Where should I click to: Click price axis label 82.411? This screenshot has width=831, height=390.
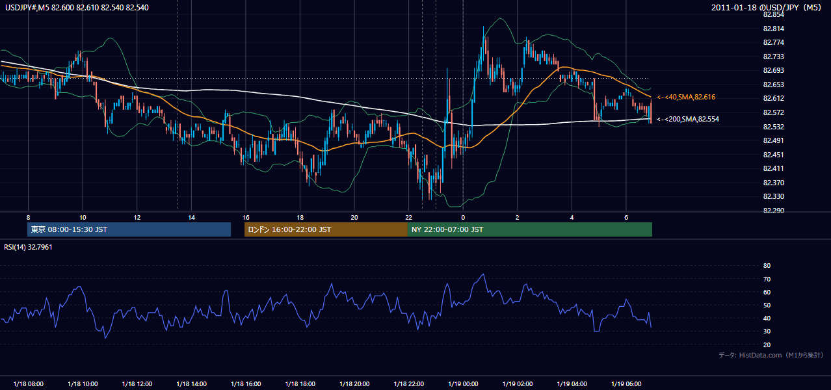773,168
